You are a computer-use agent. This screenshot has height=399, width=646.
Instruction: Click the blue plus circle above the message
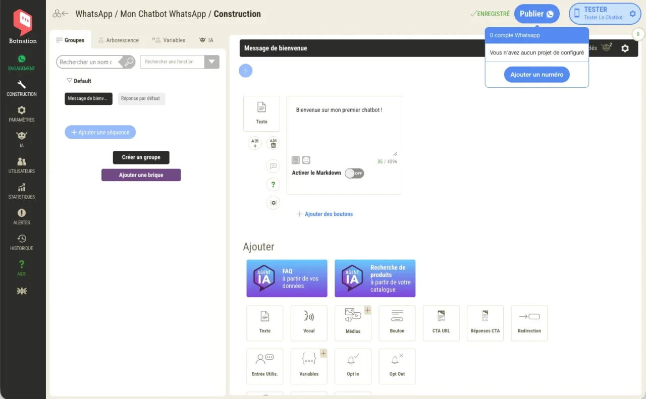tap(246, 71)
